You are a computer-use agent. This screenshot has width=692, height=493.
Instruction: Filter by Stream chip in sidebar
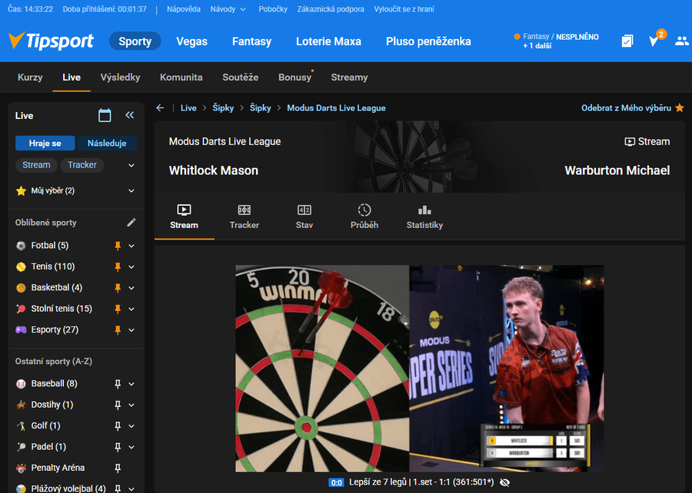click(x=36, y=165)
